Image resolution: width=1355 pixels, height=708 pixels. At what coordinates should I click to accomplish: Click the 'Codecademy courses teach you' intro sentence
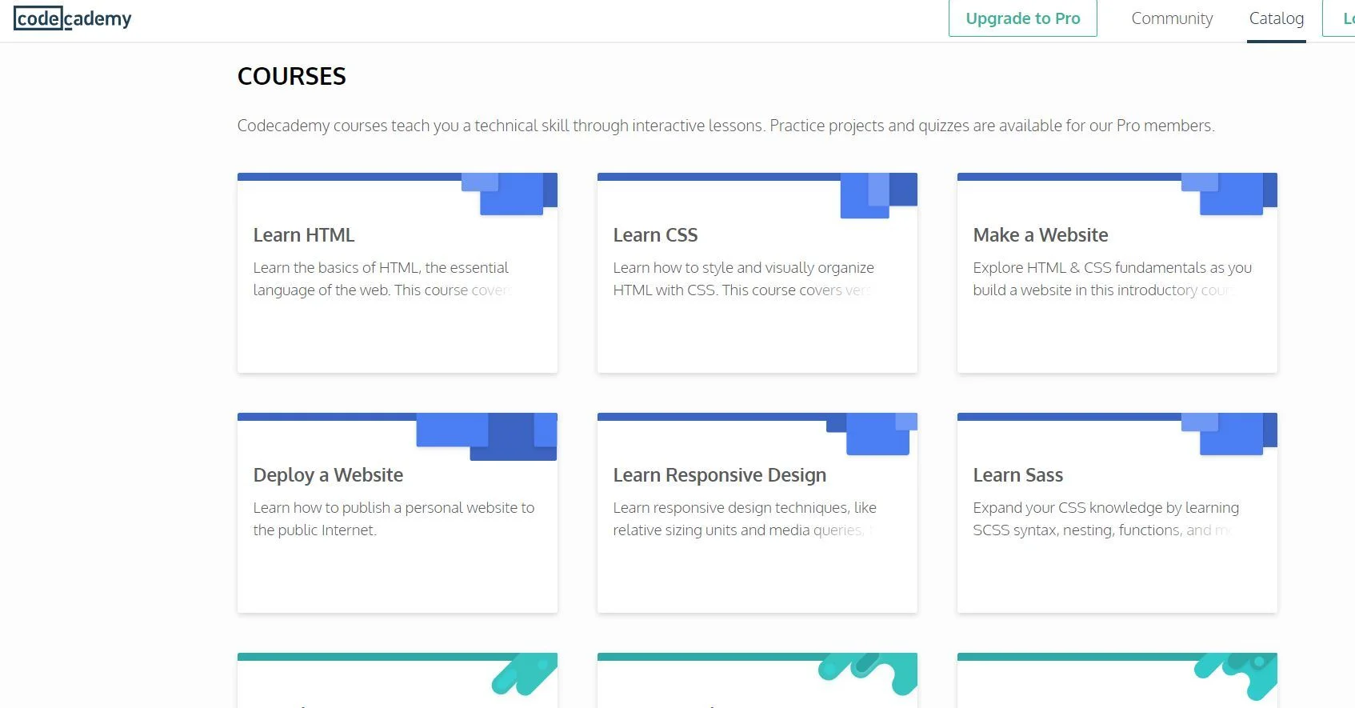(726, 126)
